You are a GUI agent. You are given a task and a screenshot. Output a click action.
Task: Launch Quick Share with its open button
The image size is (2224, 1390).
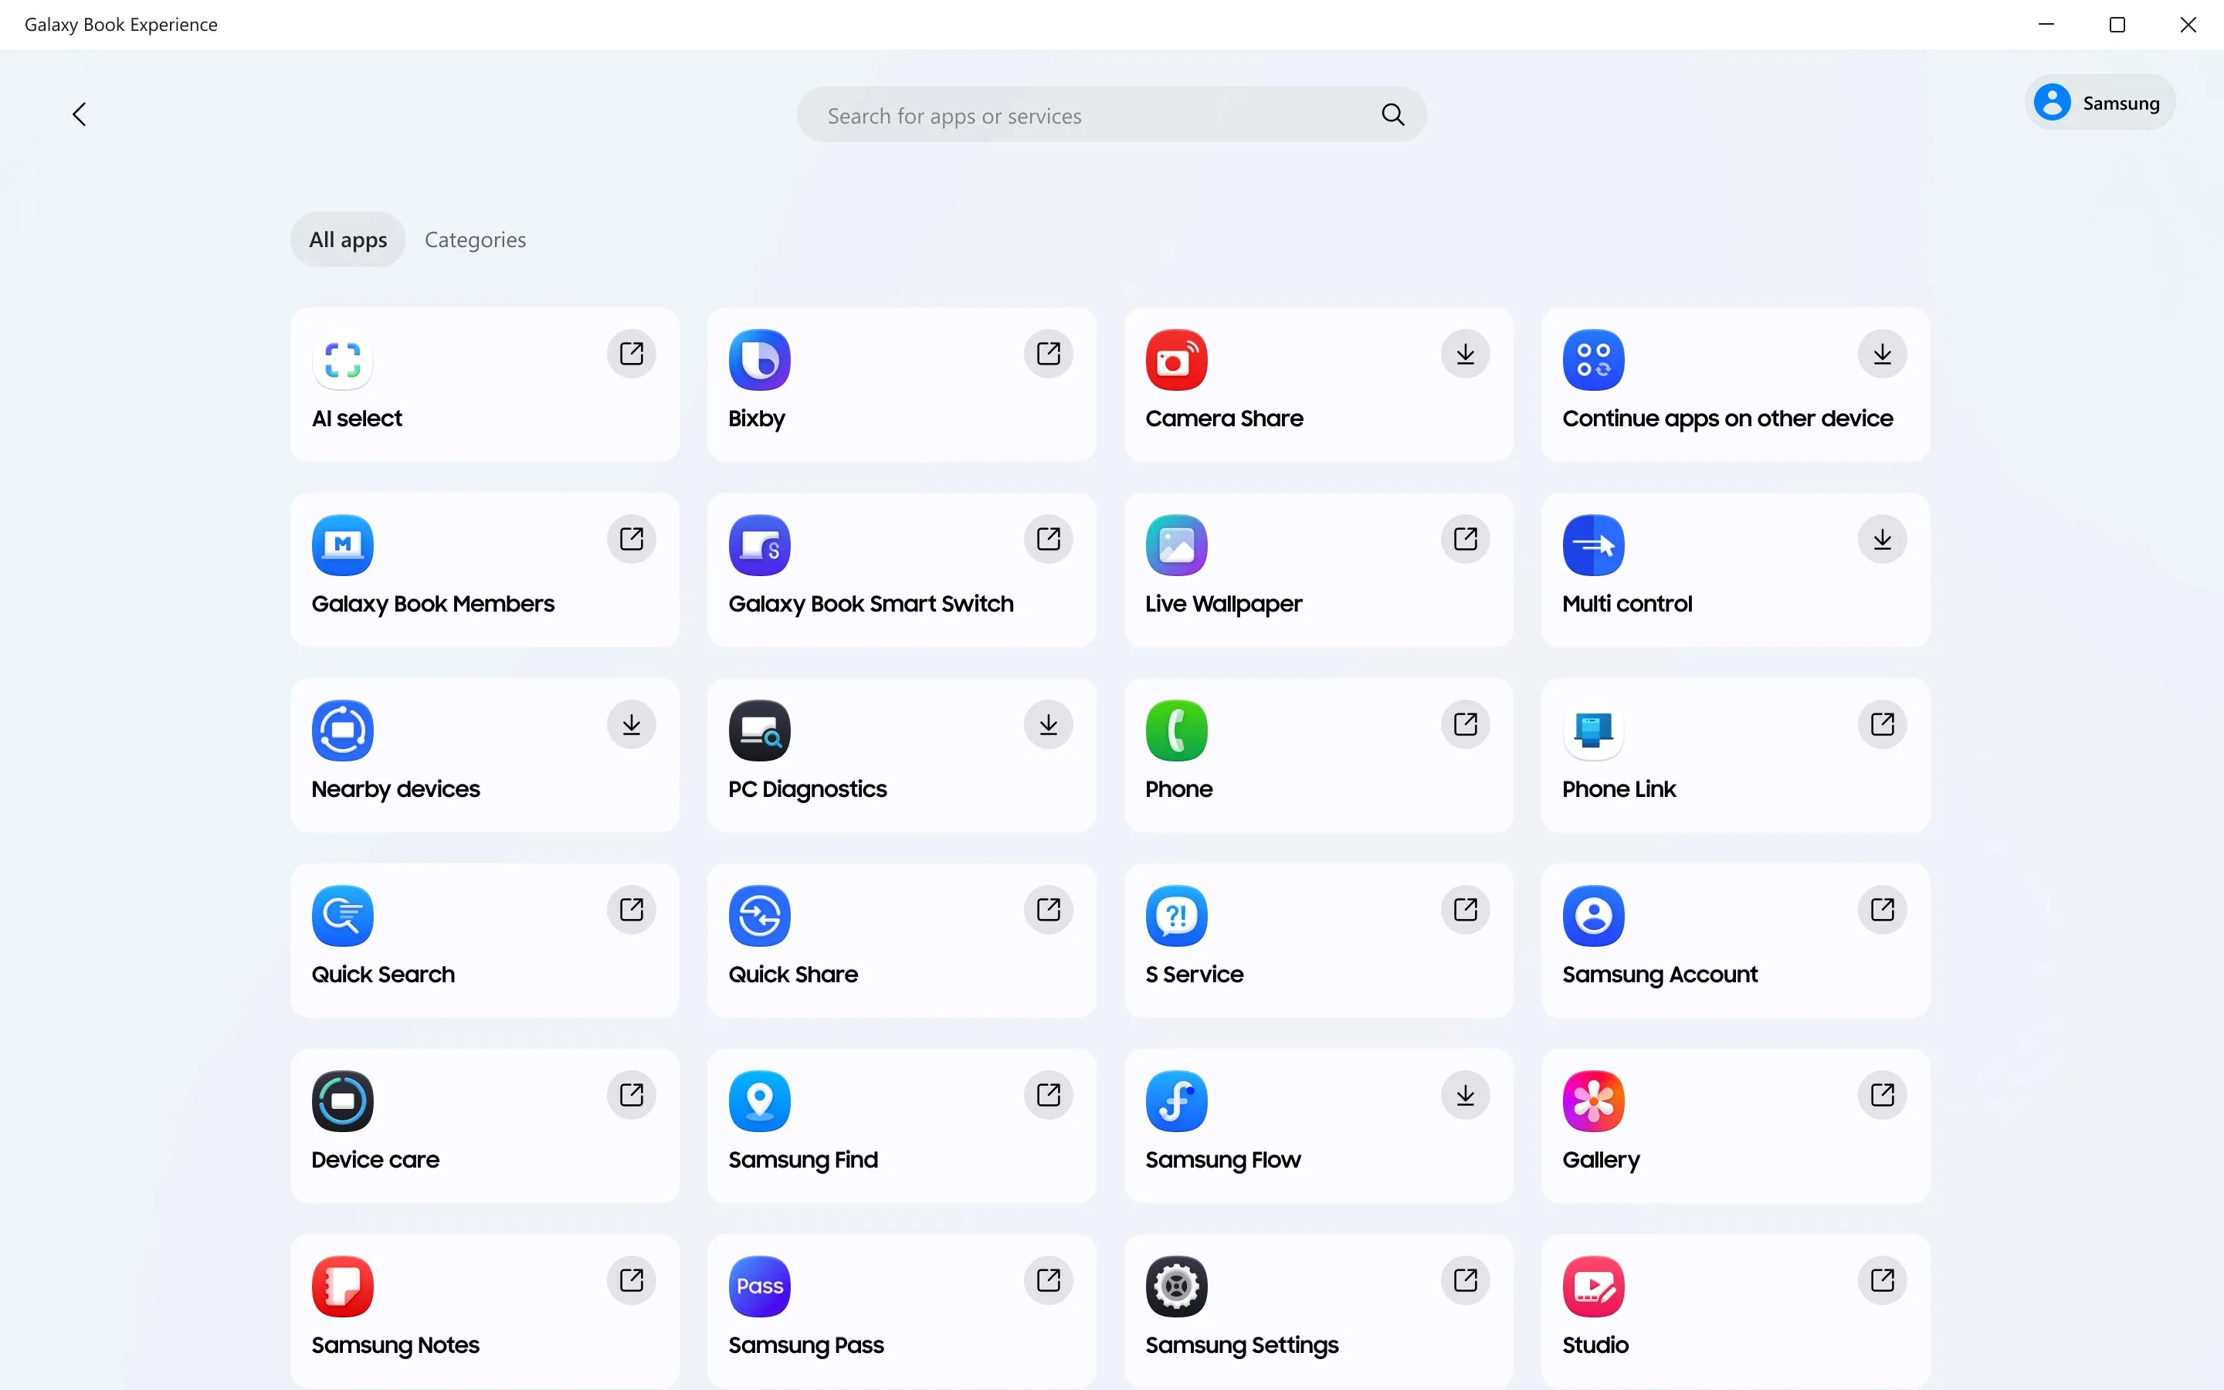coord(1049,909)
